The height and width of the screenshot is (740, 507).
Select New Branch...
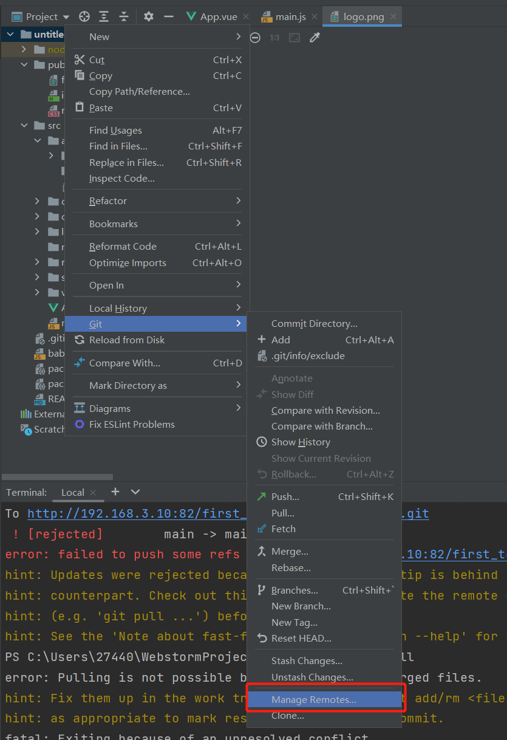324,606
